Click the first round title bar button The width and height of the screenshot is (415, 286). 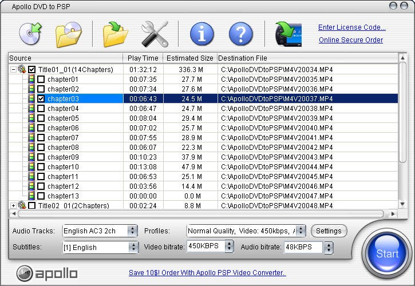pyautogui.click(x=393, y=6)
